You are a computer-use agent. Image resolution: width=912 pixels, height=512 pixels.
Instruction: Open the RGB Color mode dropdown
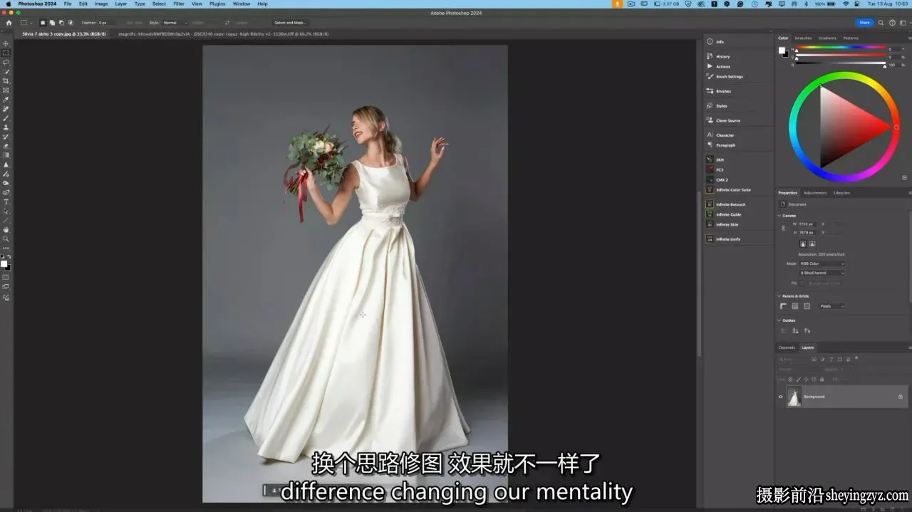coord(822,263)
